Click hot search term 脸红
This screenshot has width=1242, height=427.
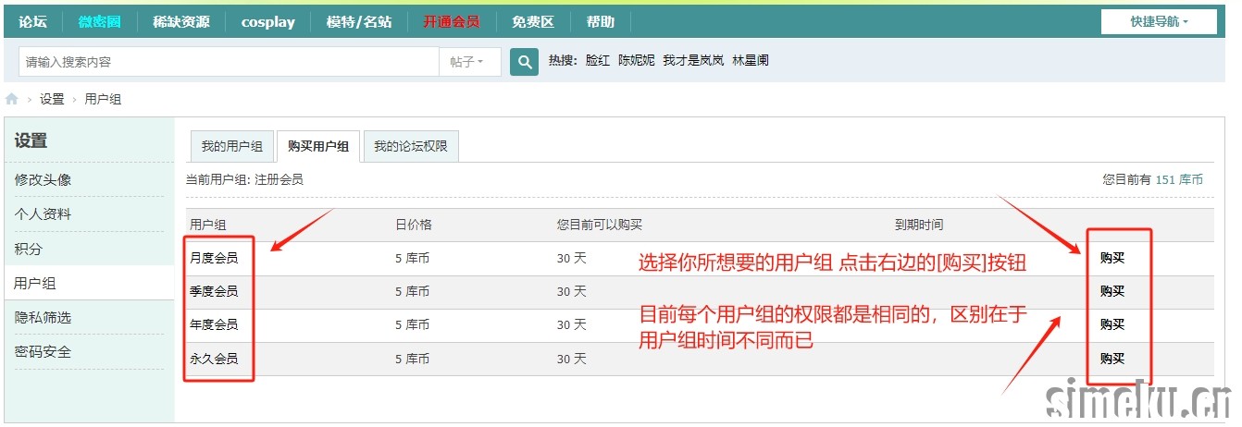[x=598, y=60]
